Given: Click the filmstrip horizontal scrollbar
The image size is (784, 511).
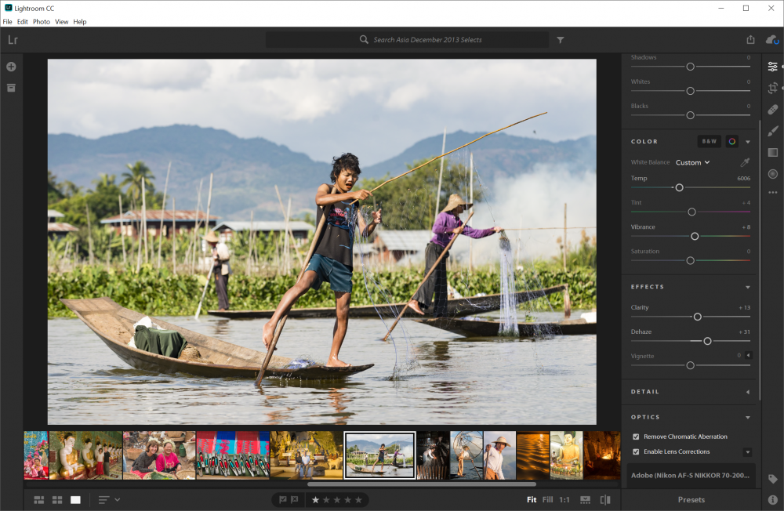Looking at the screenshot, I should tap(422, 484).
